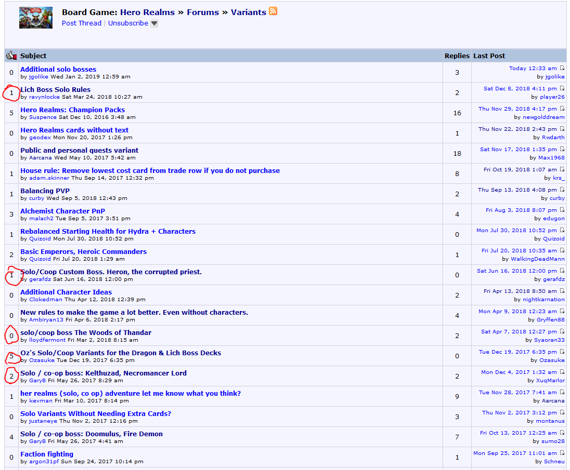Viewport: 570px width, 470px height.
Task: Navigate to Hero Realms breadcrumb
Action: (x=147, y=12)
